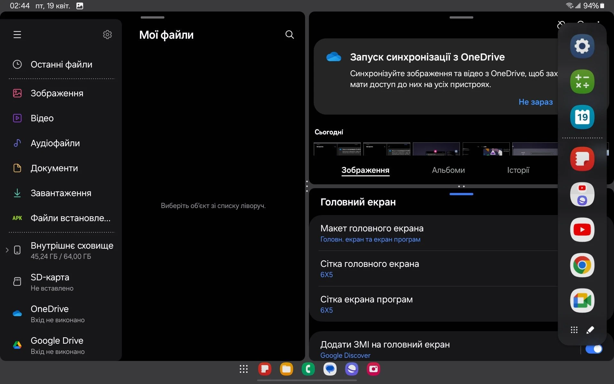Tap the horizontal split divider dots

click(x=461, y=186)
